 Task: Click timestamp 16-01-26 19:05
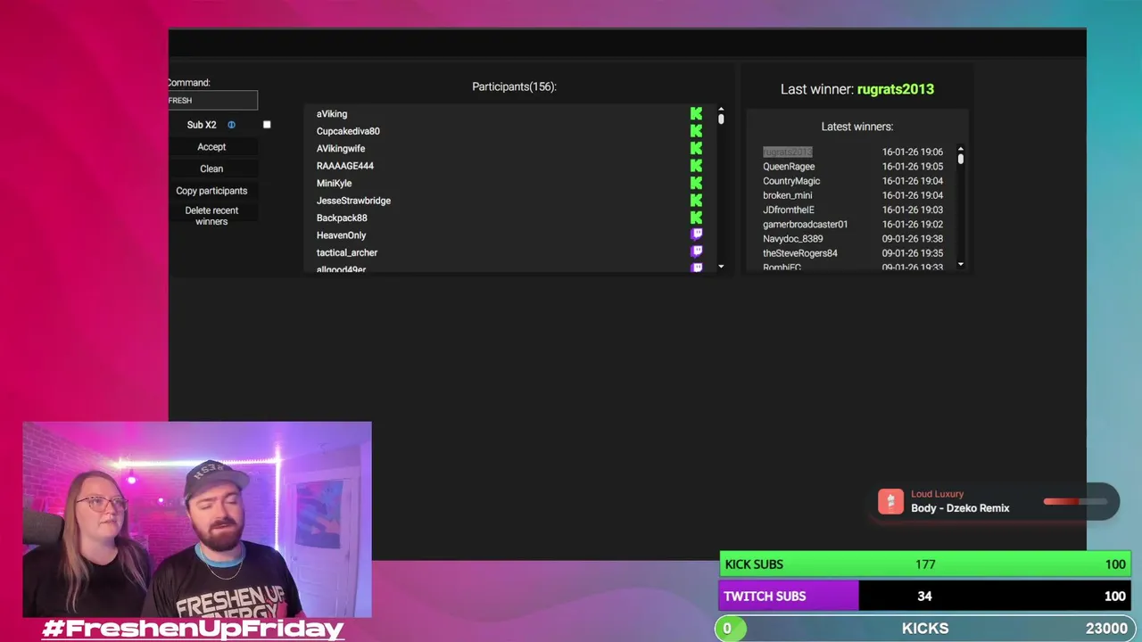tap(913, 167)
